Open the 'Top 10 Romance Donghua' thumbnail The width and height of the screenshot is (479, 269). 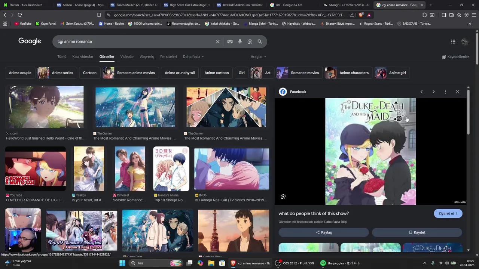(82, 231)
